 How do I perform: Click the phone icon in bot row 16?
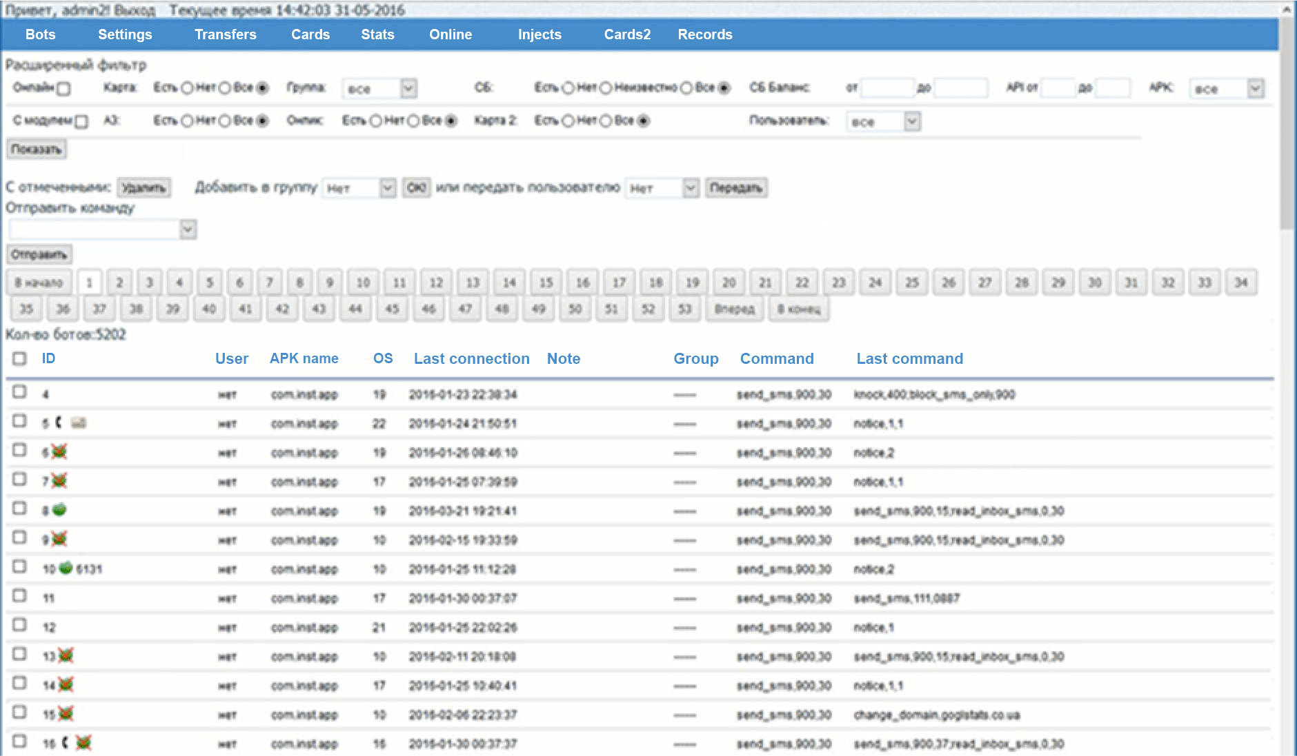(x=65, y=742)
